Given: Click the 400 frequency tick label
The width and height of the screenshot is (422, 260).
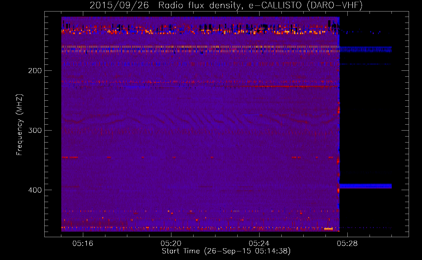Looking at the screenshot, I should click(x=35, y=190).
